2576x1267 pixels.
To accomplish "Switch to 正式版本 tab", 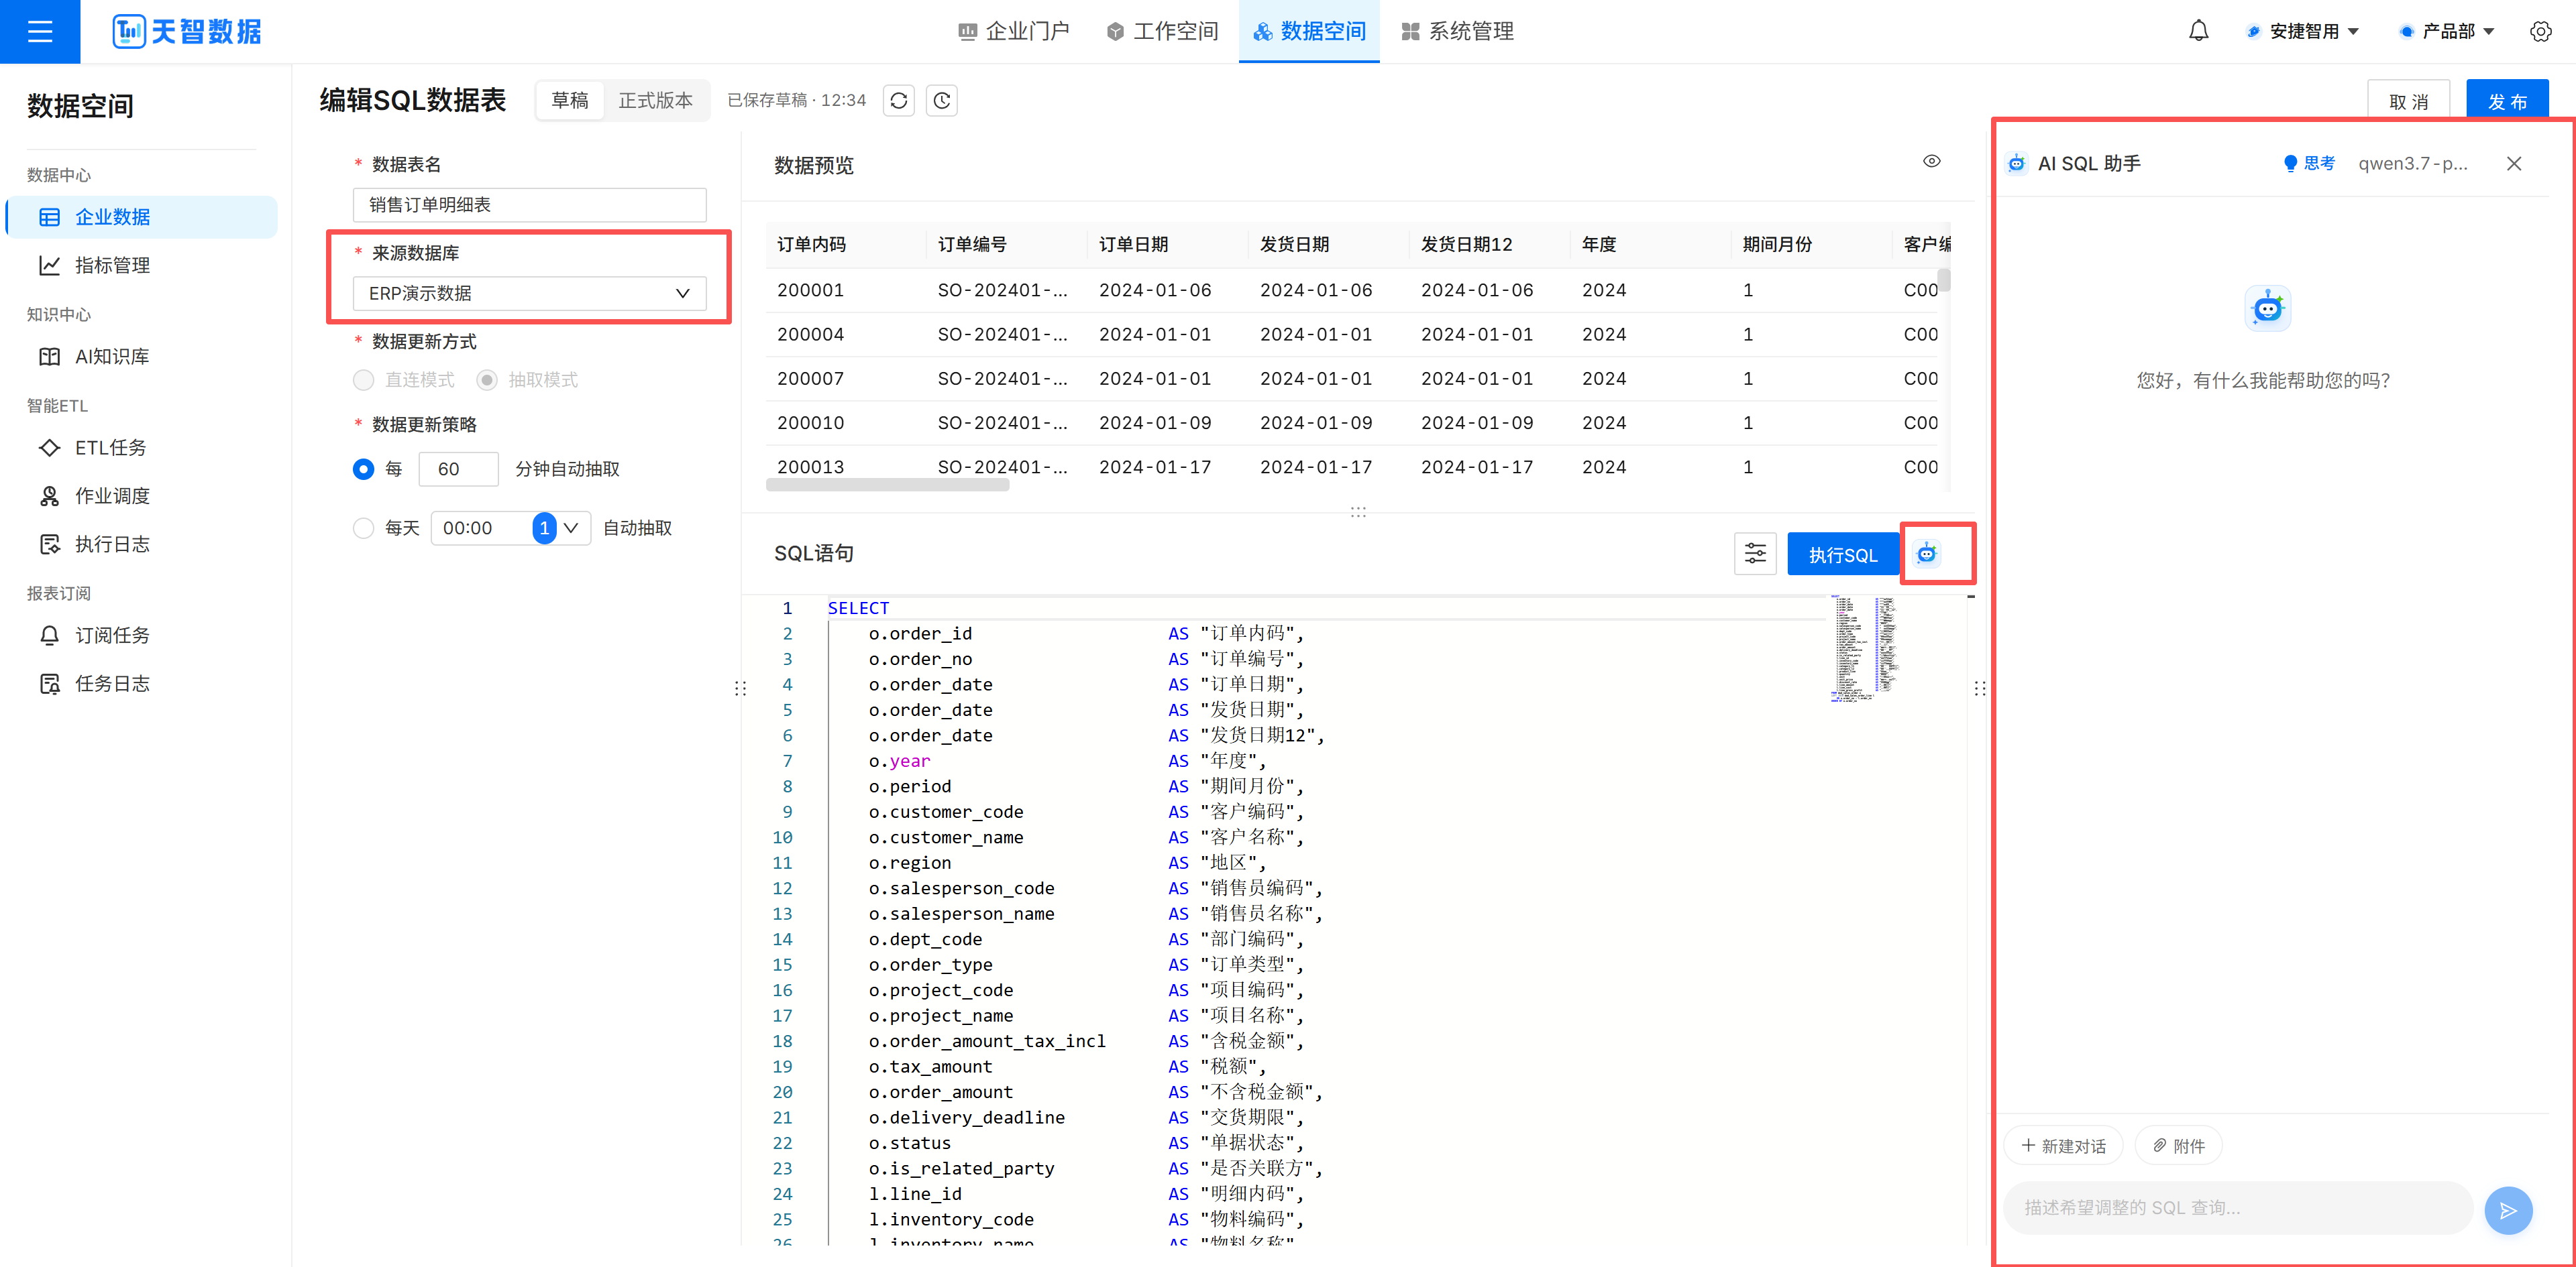I will [x=655, y=100].
